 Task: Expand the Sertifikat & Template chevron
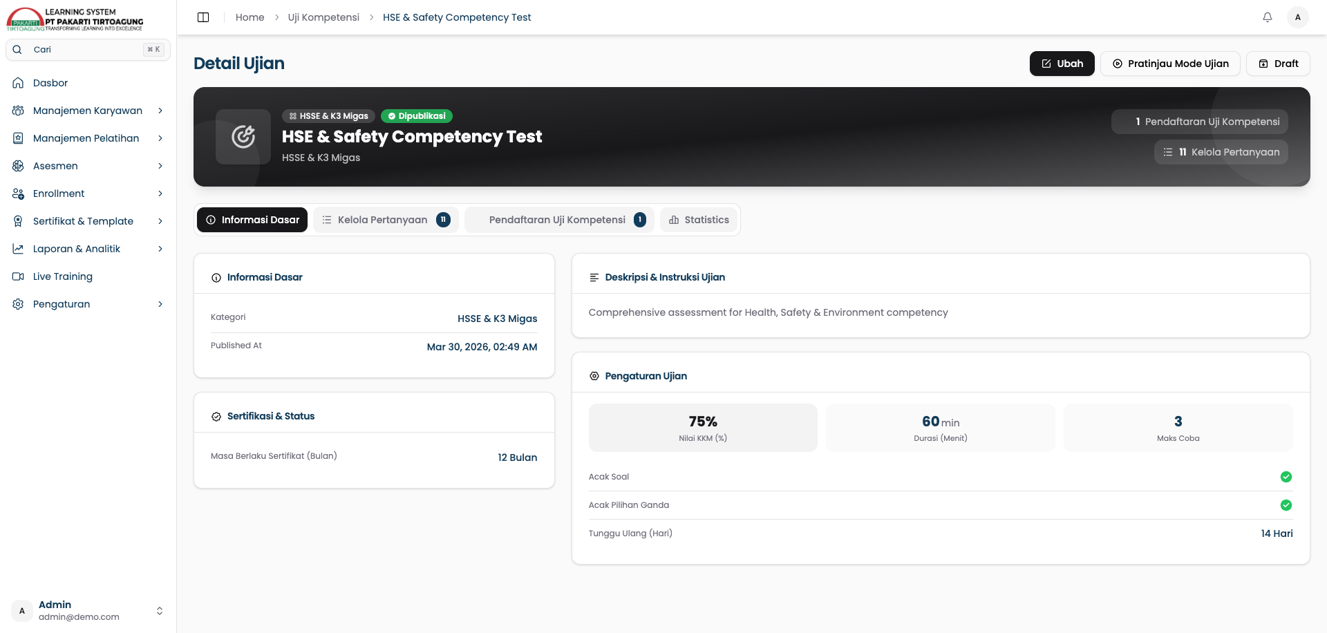click(x=160, y=221)
